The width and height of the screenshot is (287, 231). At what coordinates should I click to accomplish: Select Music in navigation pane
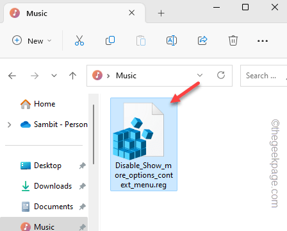pyautogui.click(x=44, y=225)
